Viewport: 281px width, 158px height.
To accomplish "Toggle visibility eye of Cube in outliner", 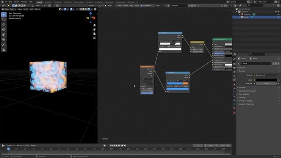I will click(x=278, y=17).
